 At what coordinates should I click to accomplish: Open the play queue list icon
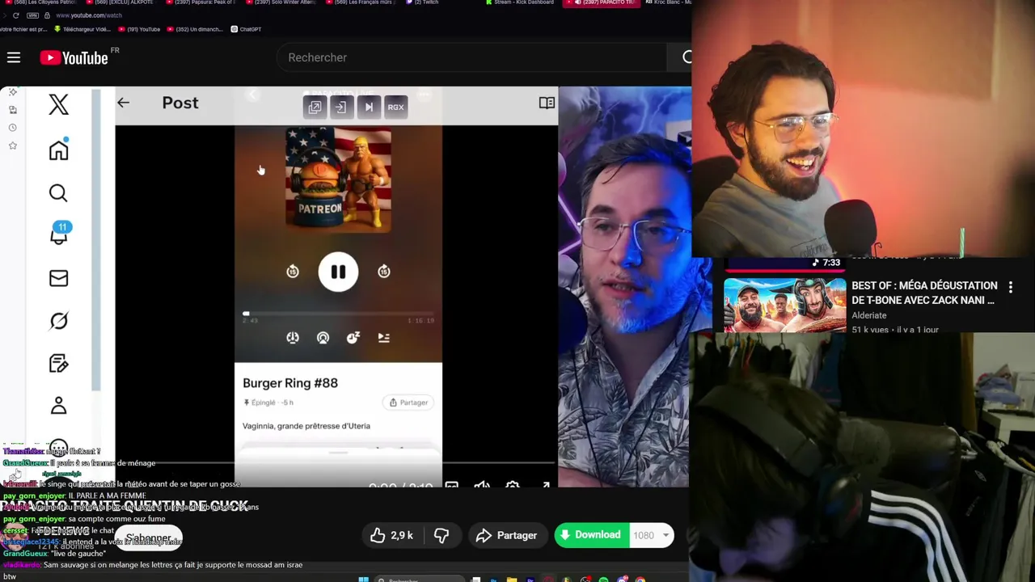384,338
